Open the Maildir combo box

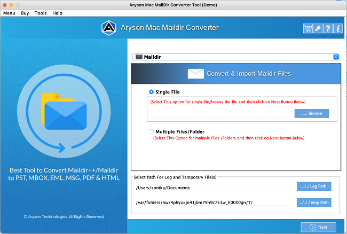coord(235,57)
